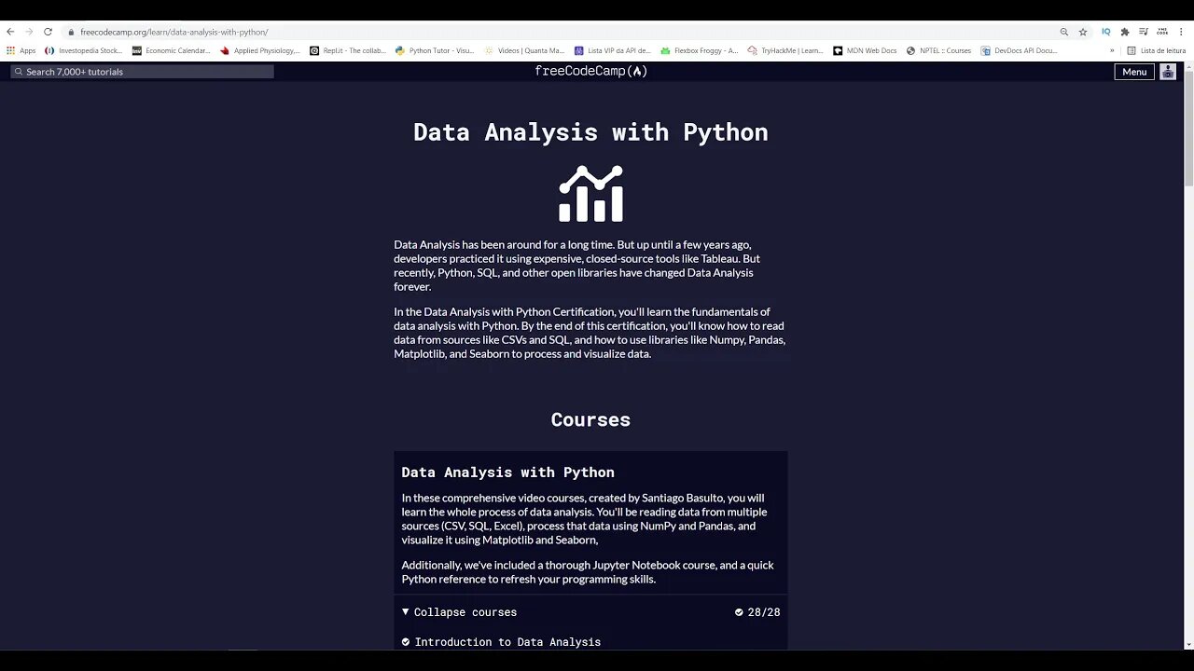The width and height of the screenshot is (1194, 671).
Task: Click the browser forward arrow
Action: (29, 32)
